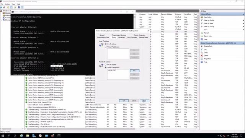
Task: Click Add for Remote IP addresses
Action: click(134, 71)
